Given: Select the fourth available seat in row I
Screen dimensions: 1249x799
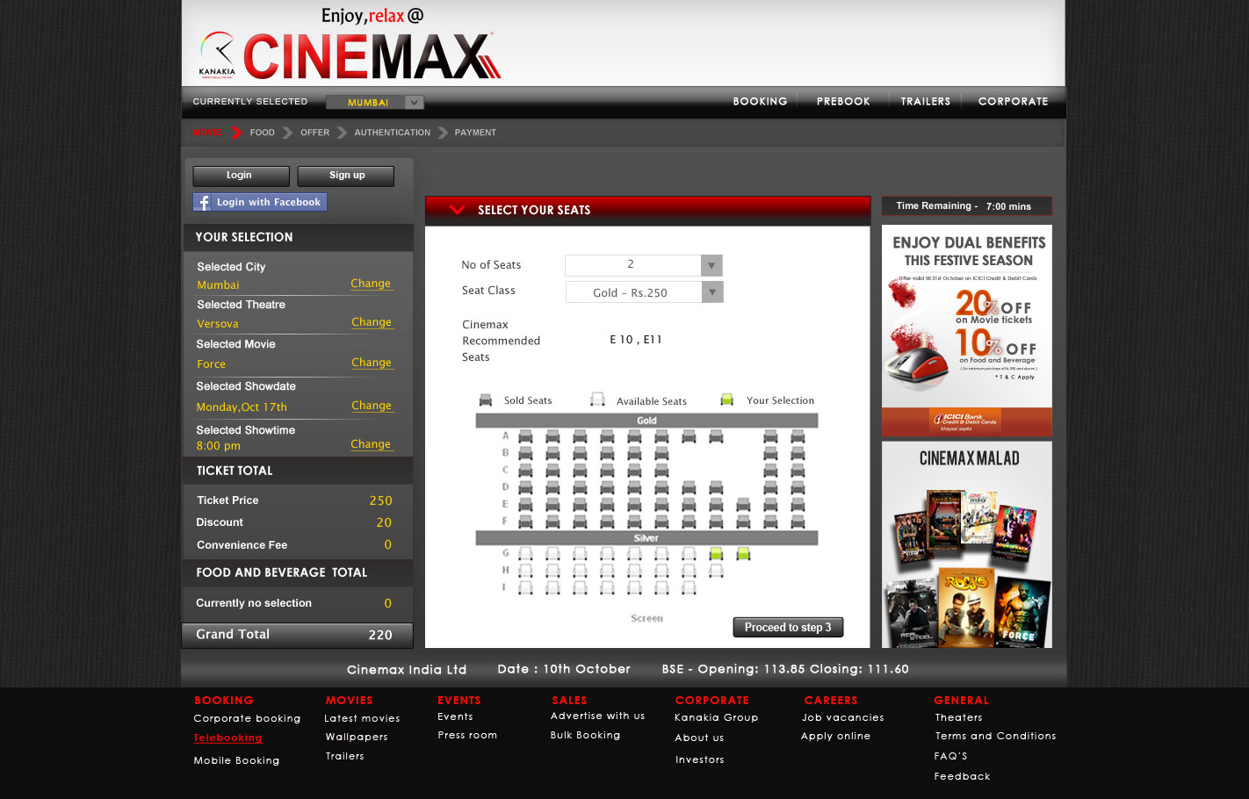Looking at the screenshot, I should click(607, 587).
